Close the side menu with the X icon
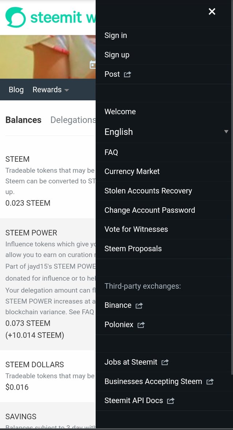The height and width of the screenshot is (430, 233). 212,12
